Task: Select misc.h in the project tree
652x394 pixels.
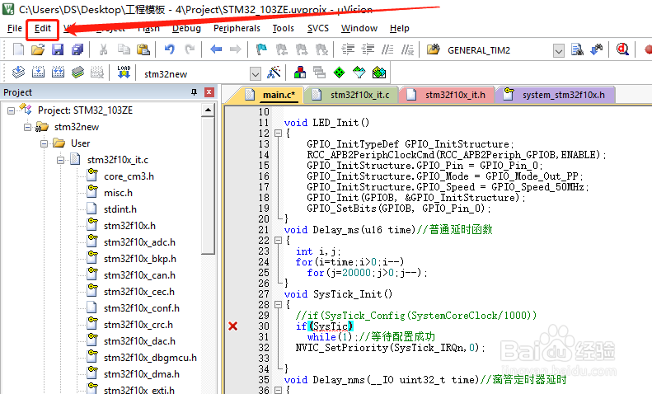Action: (118, 193)
